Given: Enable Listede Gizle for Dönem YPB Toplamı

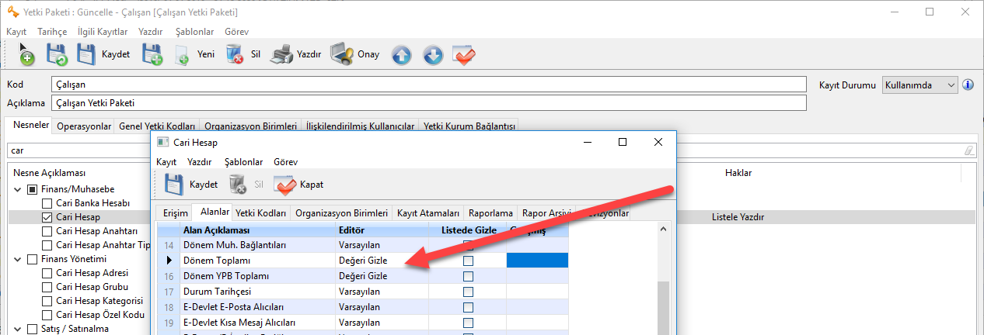Looking at the screenshot, I should (468, 276).
